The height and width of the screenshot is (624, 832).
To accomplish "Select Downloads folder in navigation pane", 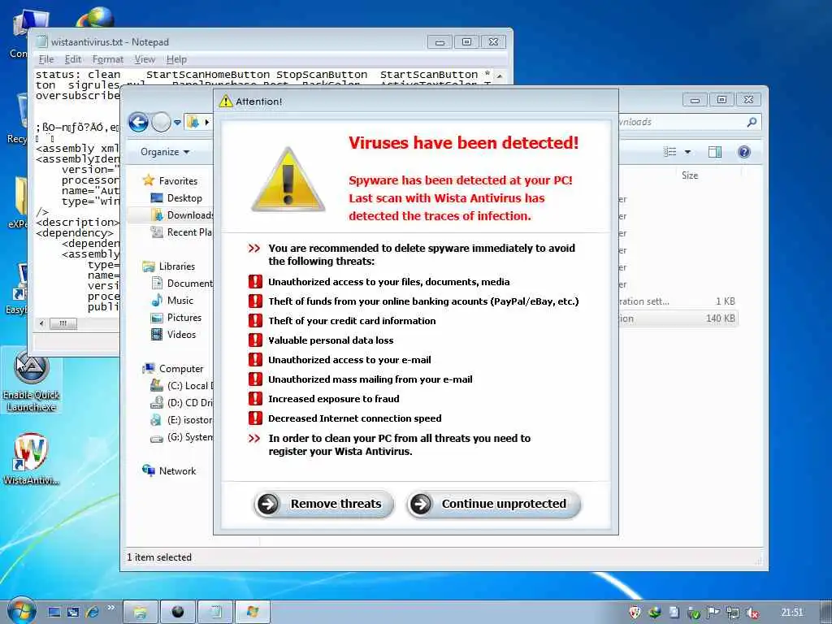I will click(181, 214).
